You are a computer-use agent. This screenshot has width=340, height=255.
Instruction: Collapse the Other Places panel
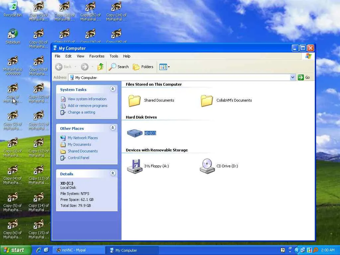113,128
